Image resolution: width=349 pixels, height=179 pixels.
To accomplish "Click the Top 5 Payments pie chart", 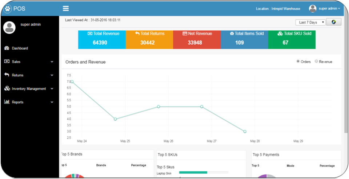I will click(x=266, y=176).
